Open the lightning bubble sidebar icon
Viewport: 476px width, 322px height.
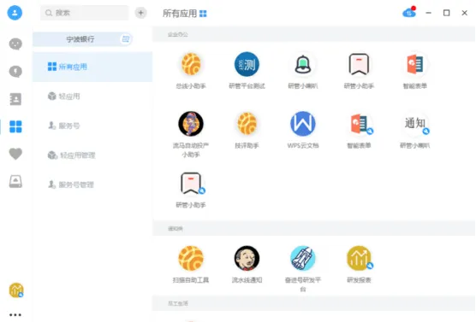coord(15,72)
